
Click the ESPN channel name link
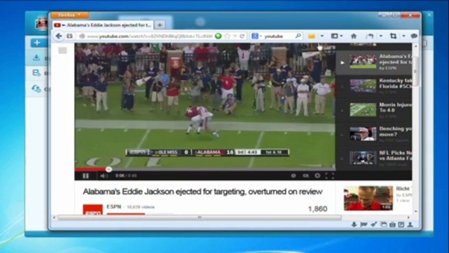pos(114,207)
